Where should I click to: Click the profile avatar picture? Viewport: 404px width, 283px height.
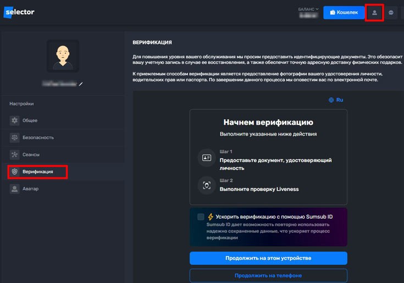62,56
